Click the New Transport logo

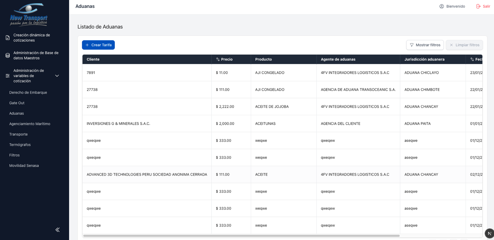[29, 14]
